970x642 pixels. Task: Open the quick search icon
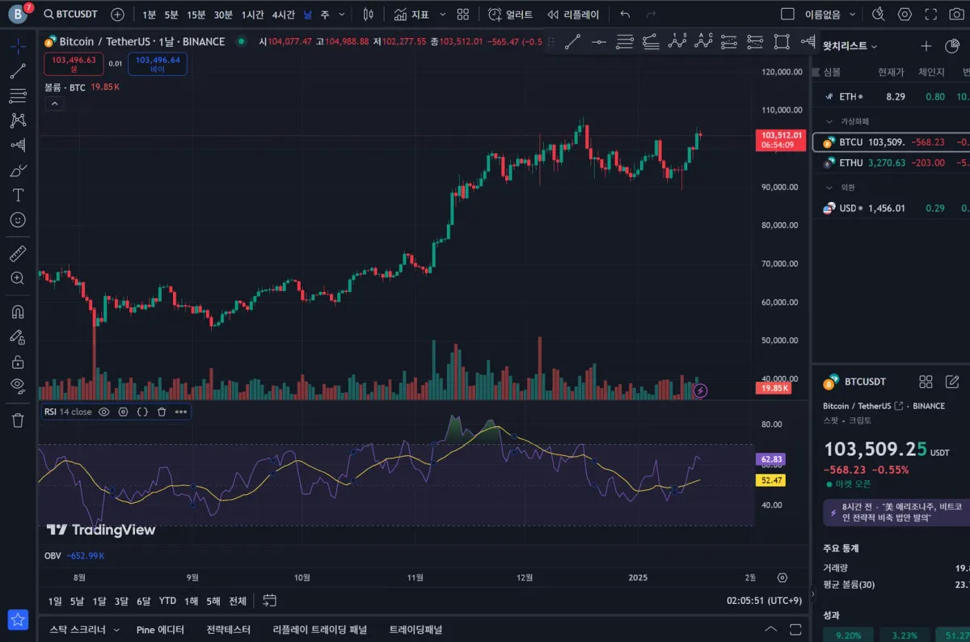click(879, 15)
